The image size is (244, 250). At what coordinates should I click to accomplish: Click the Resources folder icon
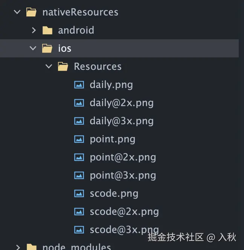tap(63, 67)
